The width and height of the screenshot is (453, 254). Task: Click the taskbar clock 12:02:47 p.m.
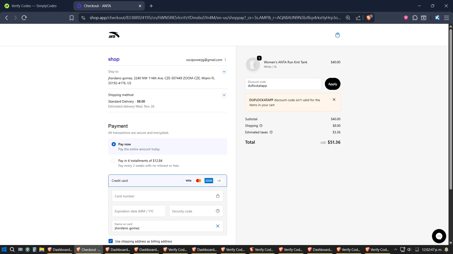point(432,249)
